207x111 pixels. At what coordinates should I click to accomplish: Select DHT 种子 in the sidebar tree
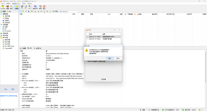coord(9,46)
